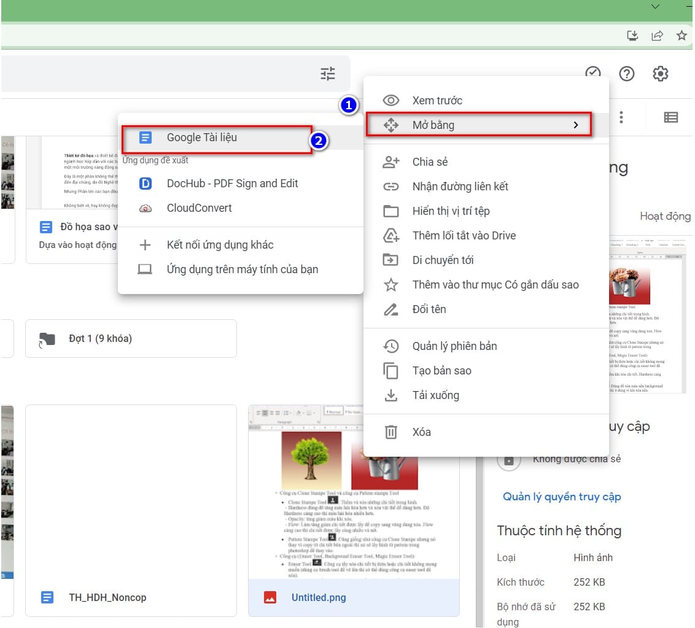Switch to list layout view icon
This screenshot has height=628, width=695.
point(670,117)
